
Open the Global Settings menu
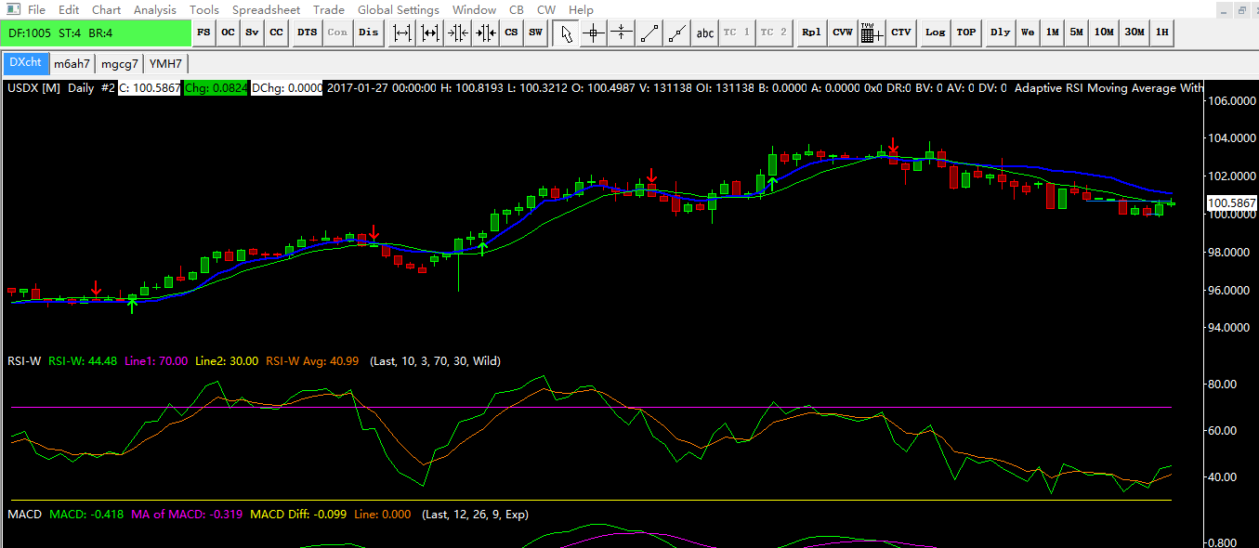pyautogui.click(x=398, y=9)
